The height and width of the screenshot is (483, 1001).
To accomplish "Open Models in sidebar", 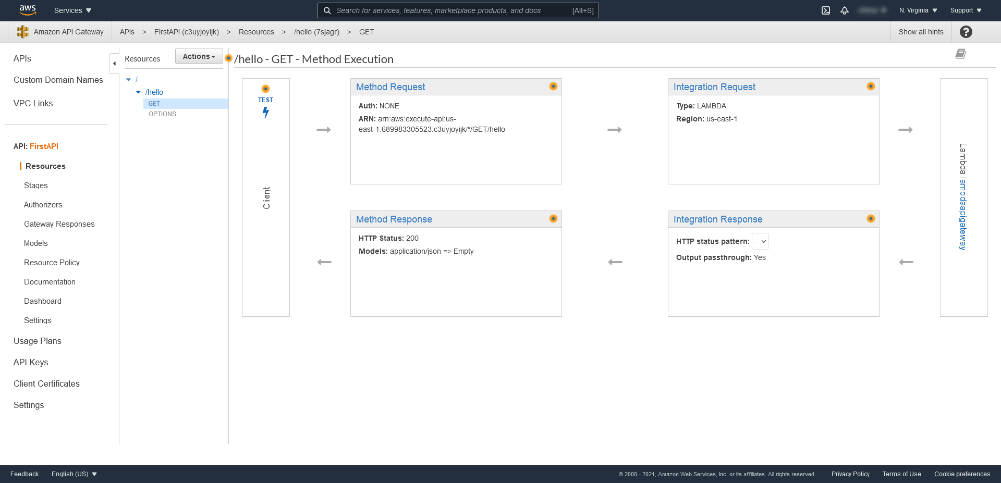I will 36,243.
